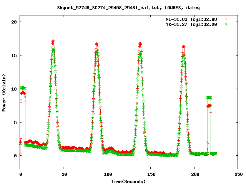Click the second peak near 88 seconds
246x185 pixels.
coord(97,44)
